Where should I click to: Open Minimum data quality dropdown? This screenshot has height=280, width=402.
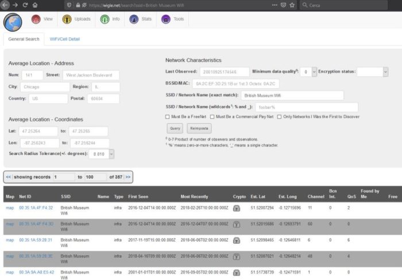(308, 72)
